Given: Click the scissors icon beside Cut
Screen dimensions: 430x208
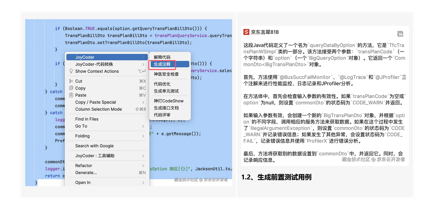Looking at the screenshot, I should (71, 81).
